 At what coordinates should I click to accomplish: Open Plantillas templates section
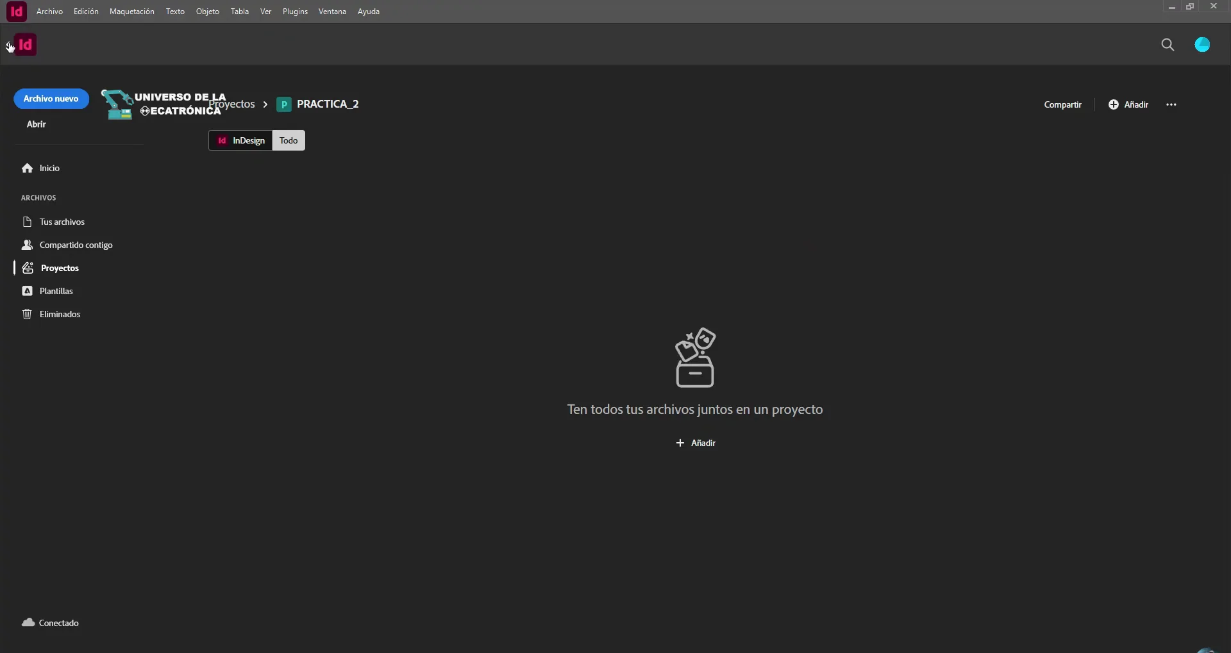(x=56, y=291)
